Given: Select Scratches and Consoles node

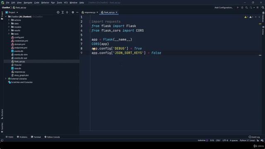Looking at the screenshot, I should pos(22,82).
